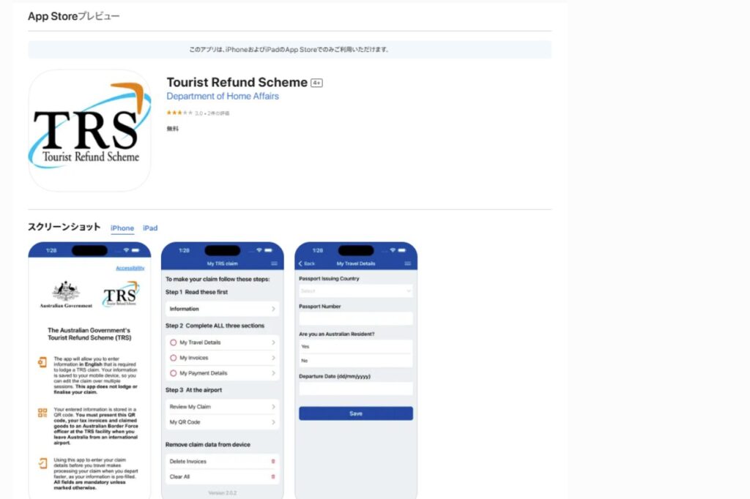
Task: Click the 'Step 1 Read these first' heading
Action: 196,292
